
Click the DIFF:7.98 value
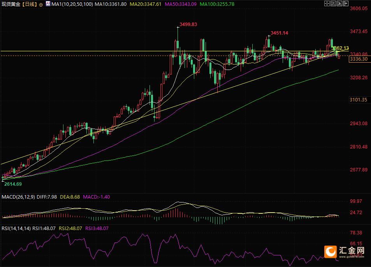click(x=47, y=197)
